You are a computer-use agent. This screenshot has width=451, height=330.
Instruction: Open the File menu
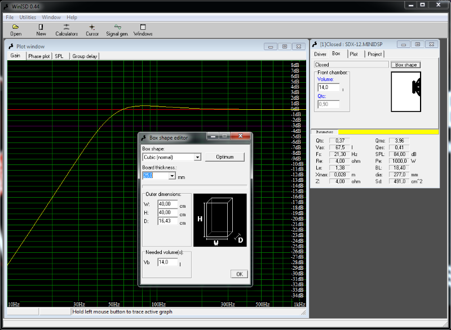tap(10, 17)
